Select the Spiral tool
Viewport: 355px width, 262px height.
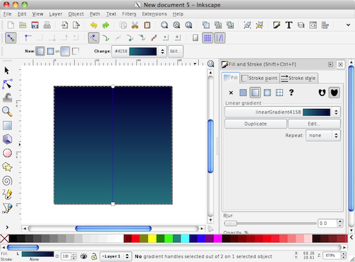pyautogui.click(x=7, y=181)
